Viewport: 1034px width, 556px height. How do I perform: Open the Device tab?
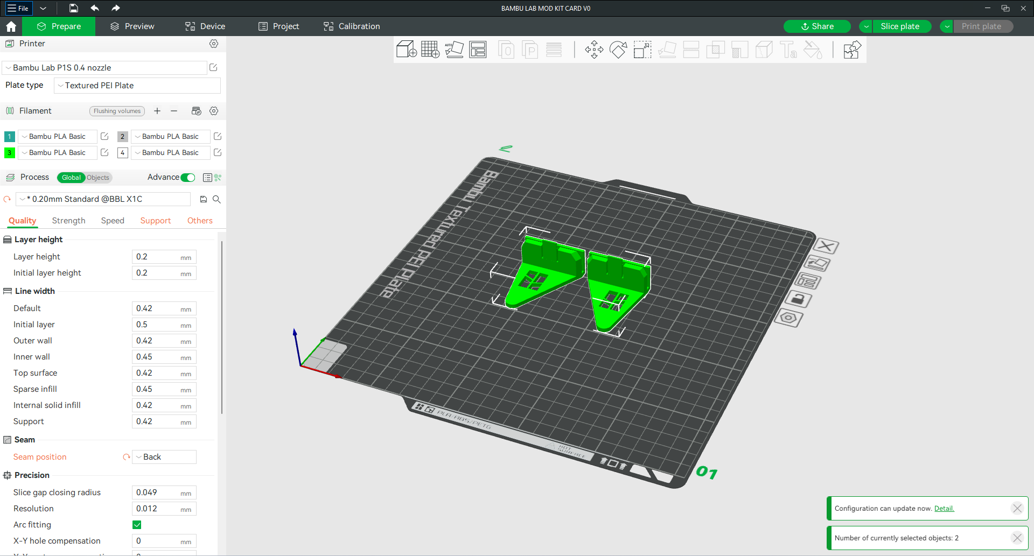click(x=205, y=26)
